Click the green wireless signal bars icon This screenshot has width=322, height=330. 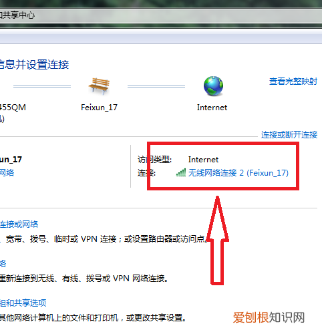pyautogui.click(x=181, y=172)
